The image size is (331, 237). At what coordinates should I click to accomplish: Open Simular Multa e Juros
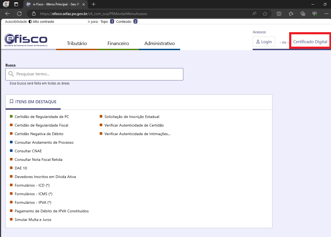point(33,220)
